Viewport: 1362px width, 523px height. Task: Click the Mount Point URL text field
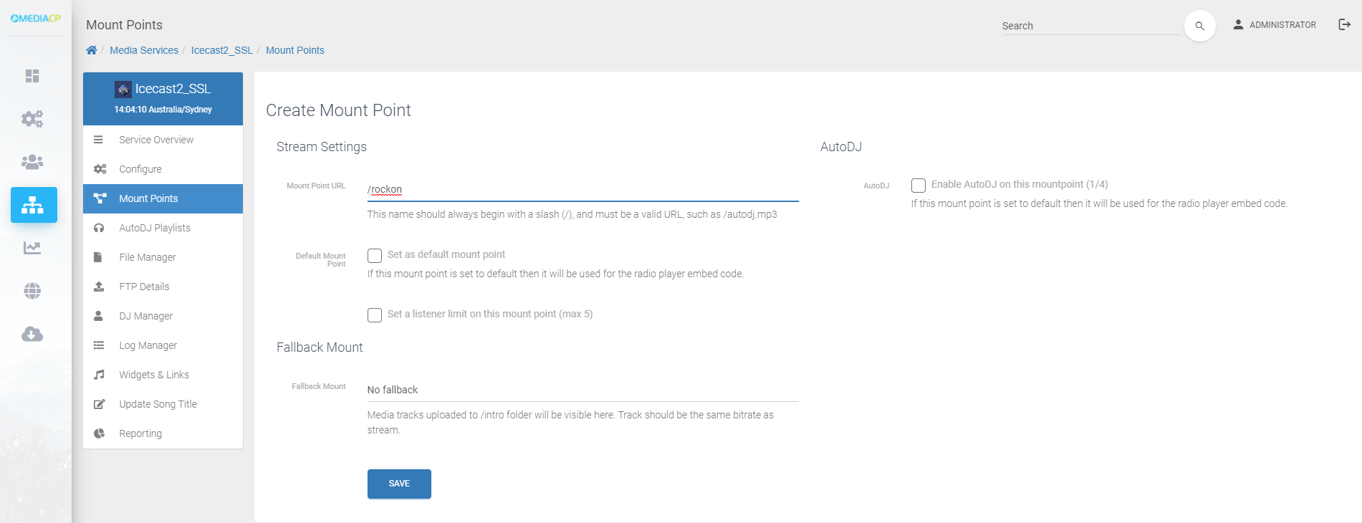(x=582, y=190)
